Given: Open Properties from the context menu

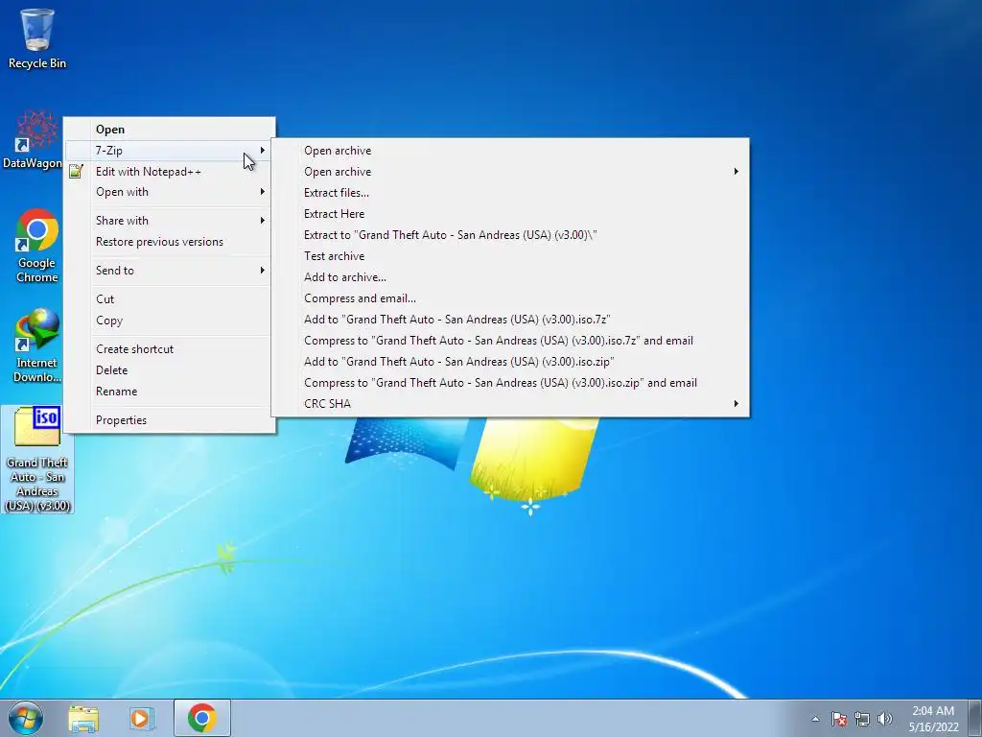Looking at the screenshot, I should click(169, 420).
